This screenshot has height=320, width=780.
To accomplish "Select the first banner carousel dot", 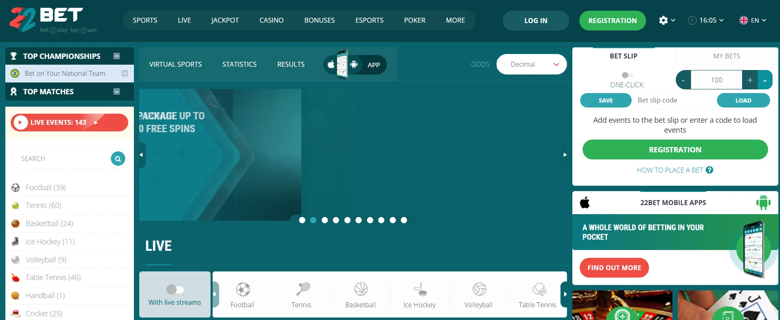I will pyautogui.click(x=302, y=220).
